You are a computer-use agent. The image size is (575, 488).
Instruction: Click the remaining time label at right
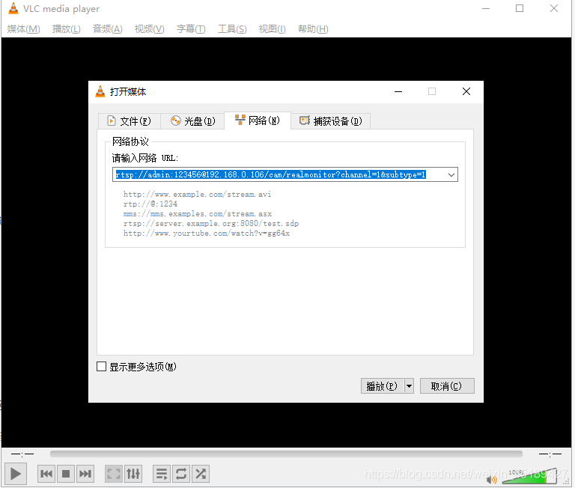[x=550, y=454]
